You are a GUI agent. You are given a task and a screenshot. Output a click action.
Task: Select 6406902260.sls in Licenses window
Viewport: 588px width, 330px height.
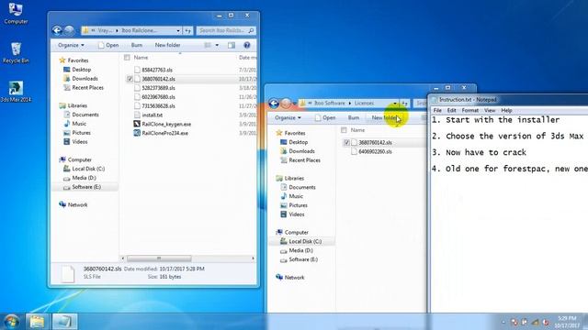tap(371, 151)
